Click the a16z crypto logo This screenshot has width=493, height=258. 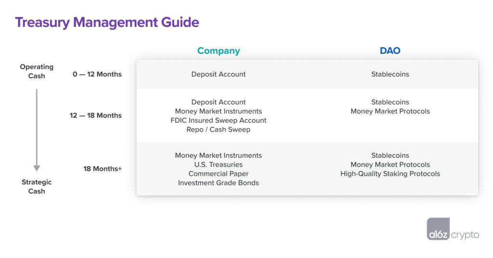click(x=453, y=230)
